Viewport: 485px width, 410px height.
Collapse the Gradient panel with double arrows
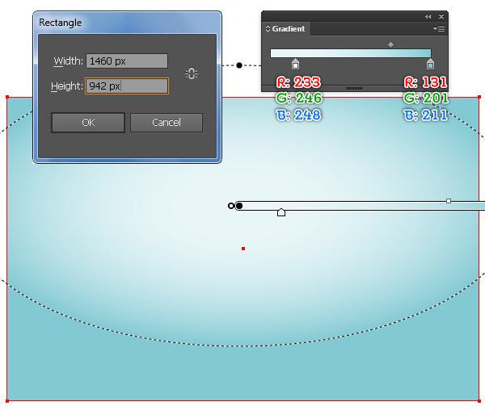point(428,17)
